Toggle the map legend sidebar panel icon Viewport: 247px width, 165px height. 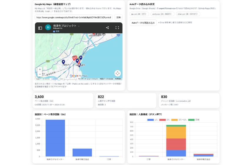pyautogui.click(x=40, y=28)
